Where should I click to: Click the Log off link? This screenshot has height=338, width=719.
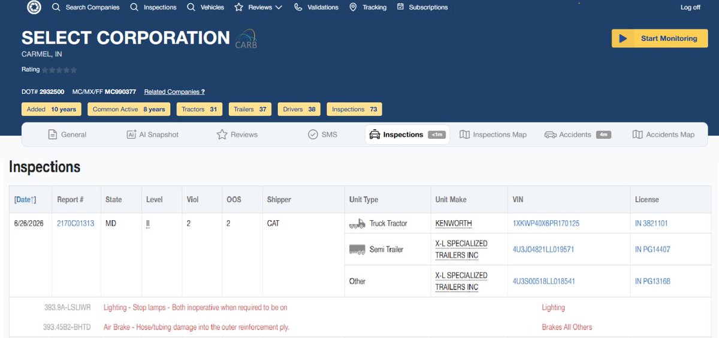click(690, 7)
